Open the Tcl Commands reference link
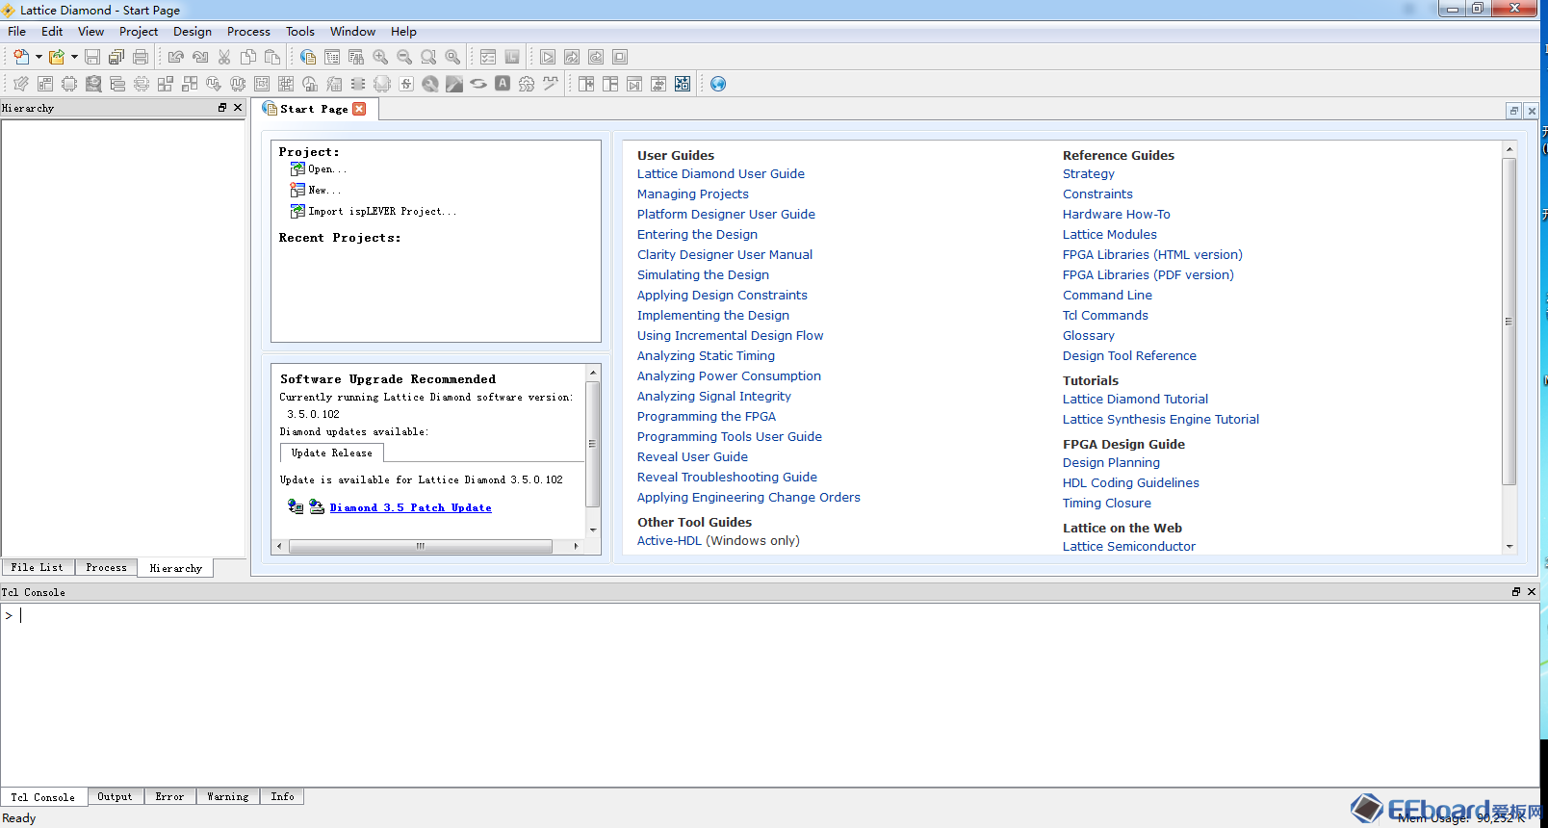This screenshot has width=1548, height=828. click(x=1105, y=316)
